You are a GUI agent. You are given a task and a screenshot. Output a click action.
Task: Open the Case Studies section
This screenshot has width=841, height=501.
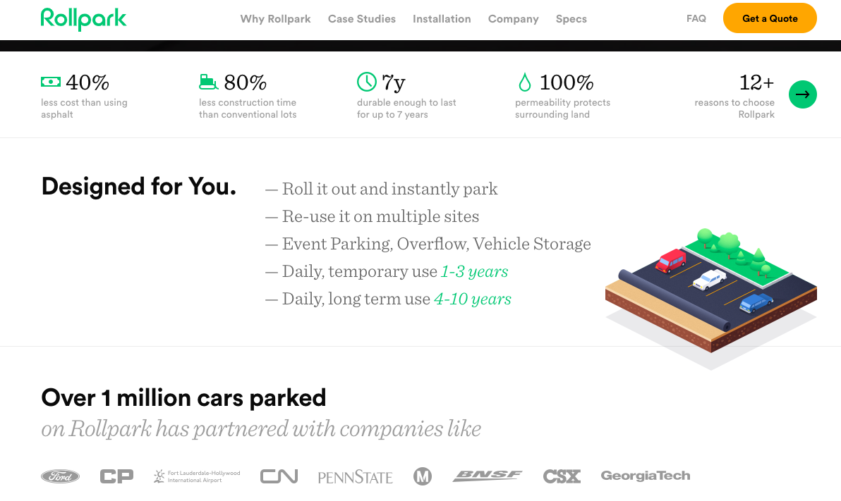pos(362,19)
